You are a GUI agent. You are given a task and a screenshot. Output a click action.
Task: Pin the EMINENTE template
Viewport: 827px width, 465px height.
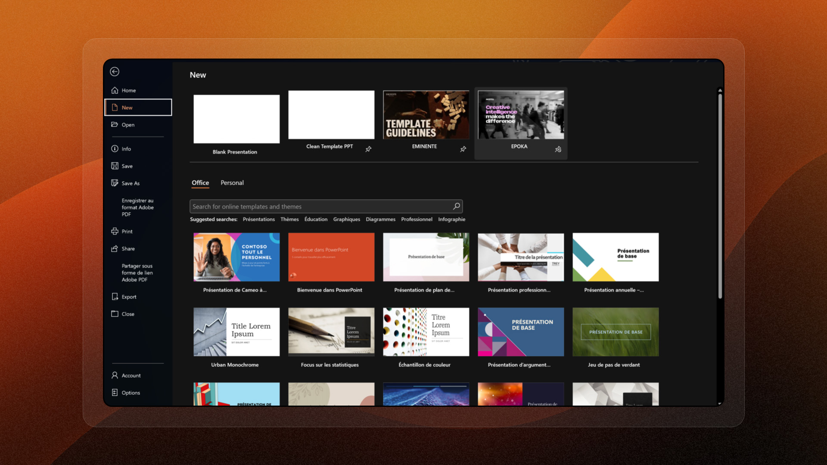tap(463, 149)
